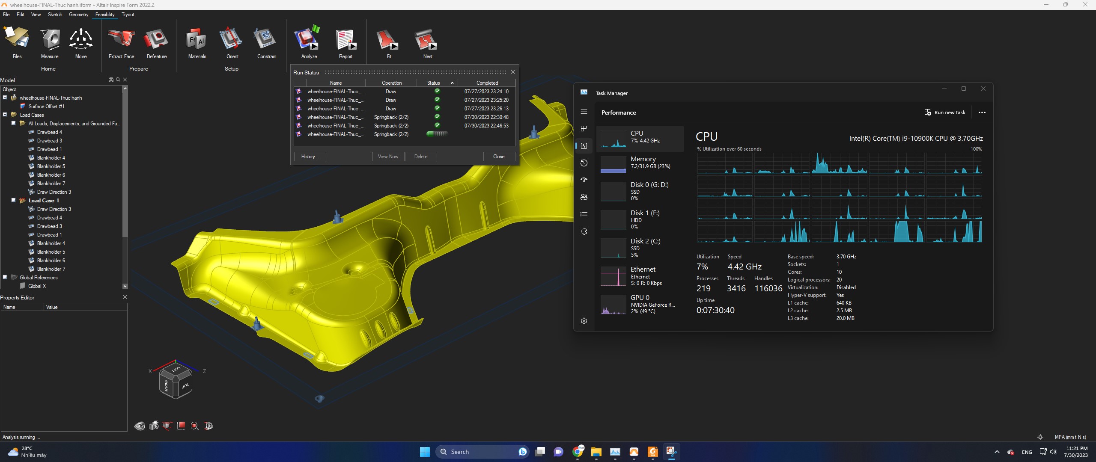Click the Measure tool icon
Viewport: 1096px width, 462px height.
[50, 39]
